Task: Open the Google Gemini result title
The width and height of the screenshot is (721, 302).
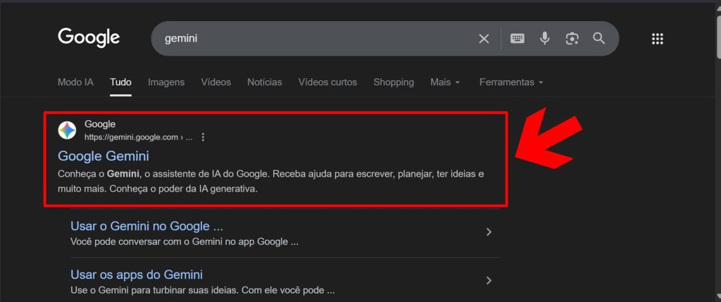Action: [x=104, y=156]
